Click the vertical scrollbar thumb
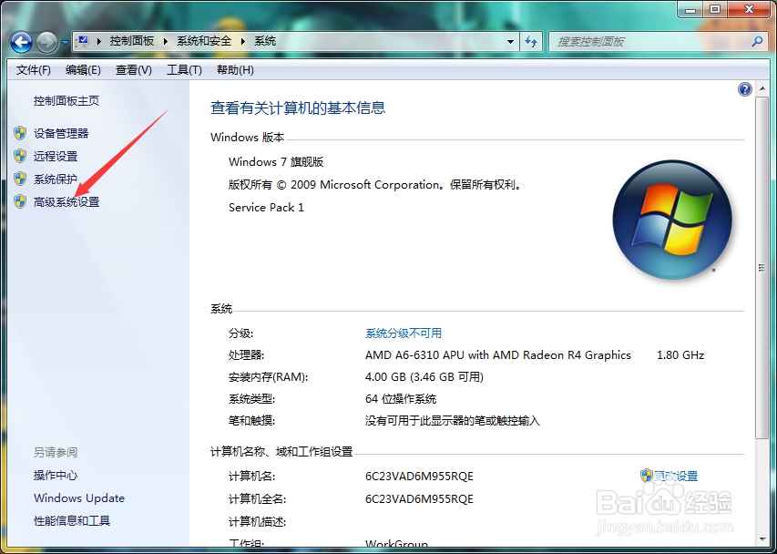The height and width of the screenshot is (554, 777). 762,268
